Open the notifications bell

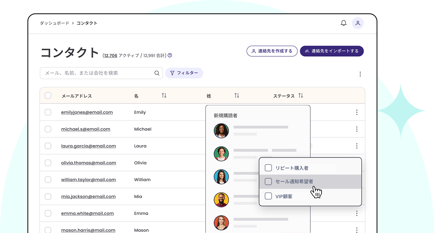point(344,23)
